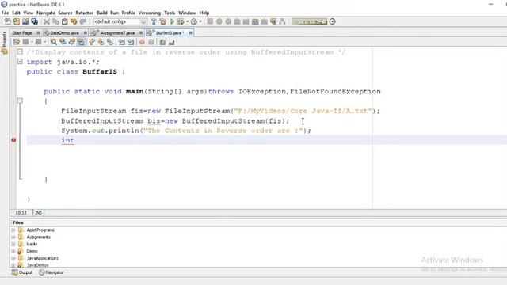Click the Build Main Project hammer icon
This screenshot has height=285, width=507.
pyautogui.click(x=154, y=21)
